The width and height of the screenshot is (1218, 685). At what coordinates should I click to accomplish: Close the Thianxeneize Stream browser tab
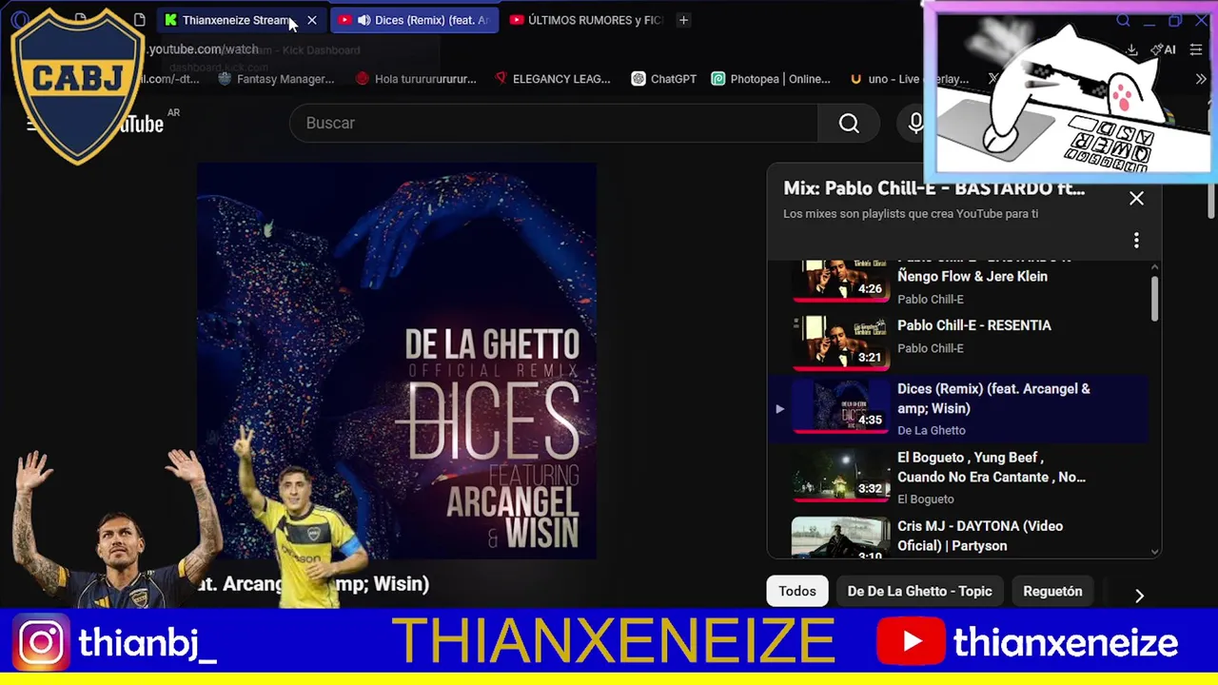311,20
